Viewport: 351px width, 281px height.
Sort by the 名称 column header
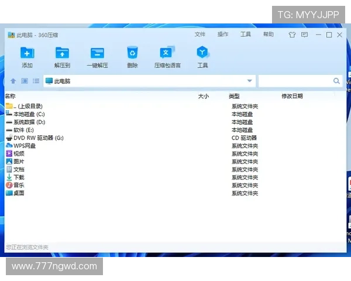11,96
